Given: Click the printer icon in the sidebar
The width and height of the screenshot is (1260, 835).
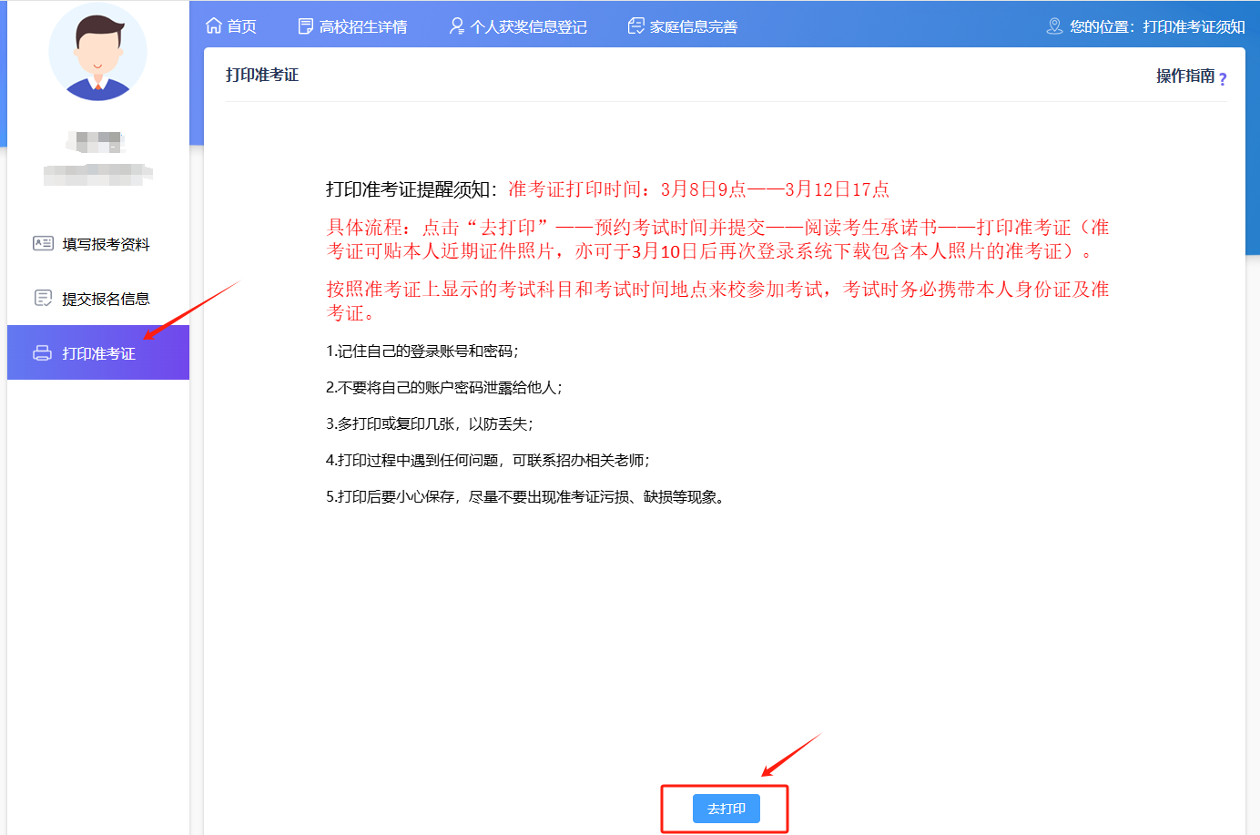Looking at the screenshot, I should [43, 353].
